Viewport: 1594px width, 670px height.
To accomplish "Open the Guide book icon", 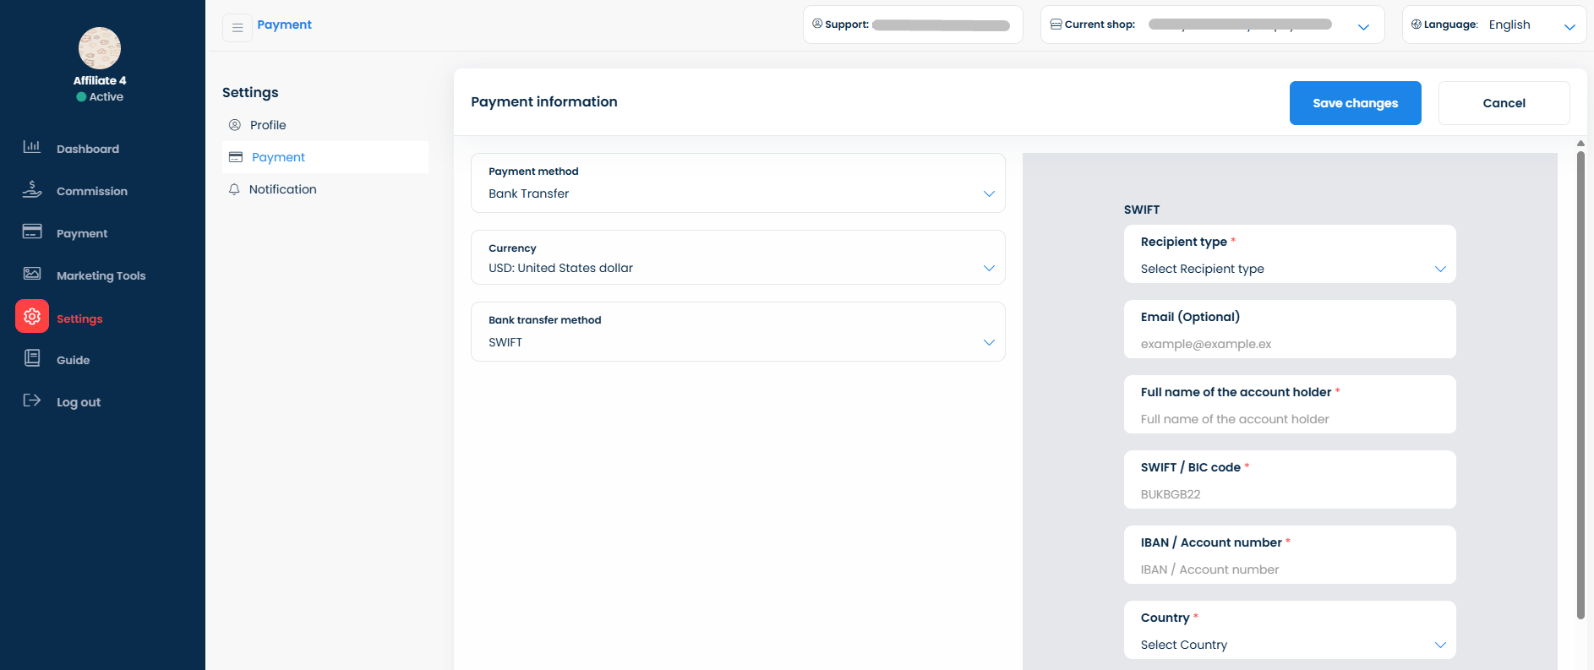I will point(32,358).
